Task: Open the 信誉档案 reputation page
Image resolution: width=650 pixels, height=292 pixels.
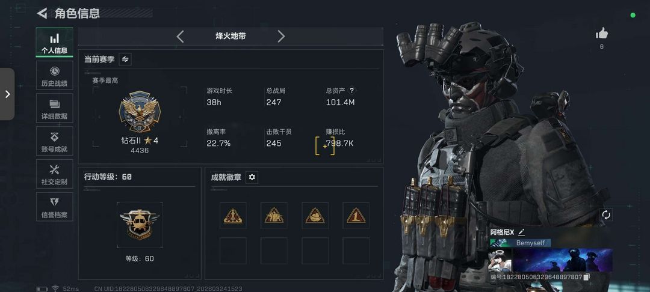Action: point(54,207)
